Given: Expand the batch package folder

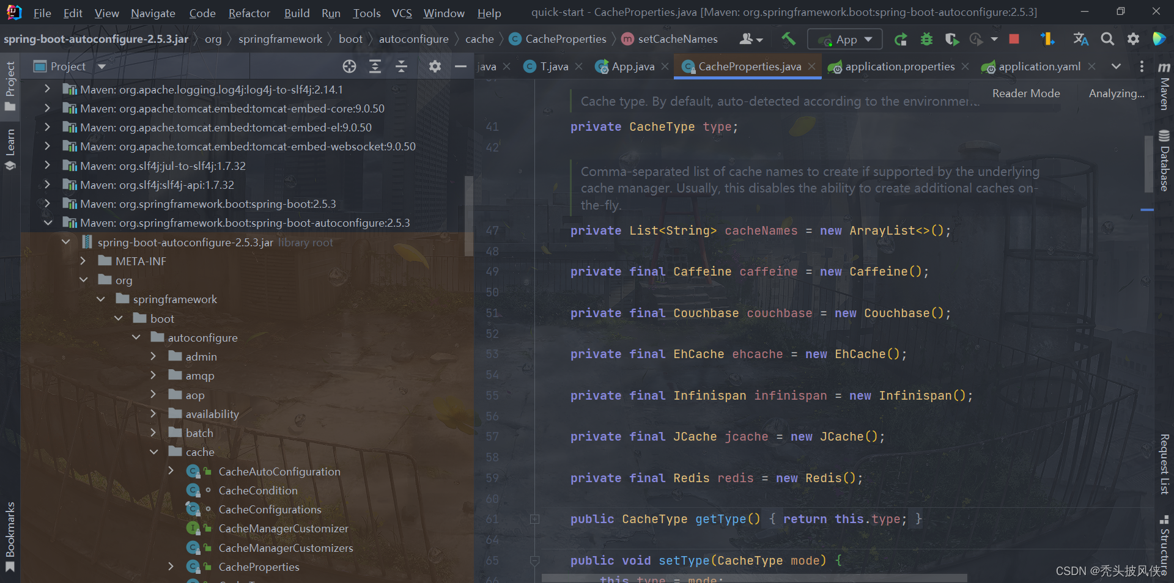Looking at the screenshot, I should pos(153,433).
